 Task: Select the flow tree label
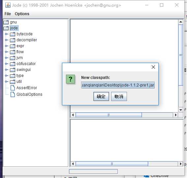(x=20, y=52)
